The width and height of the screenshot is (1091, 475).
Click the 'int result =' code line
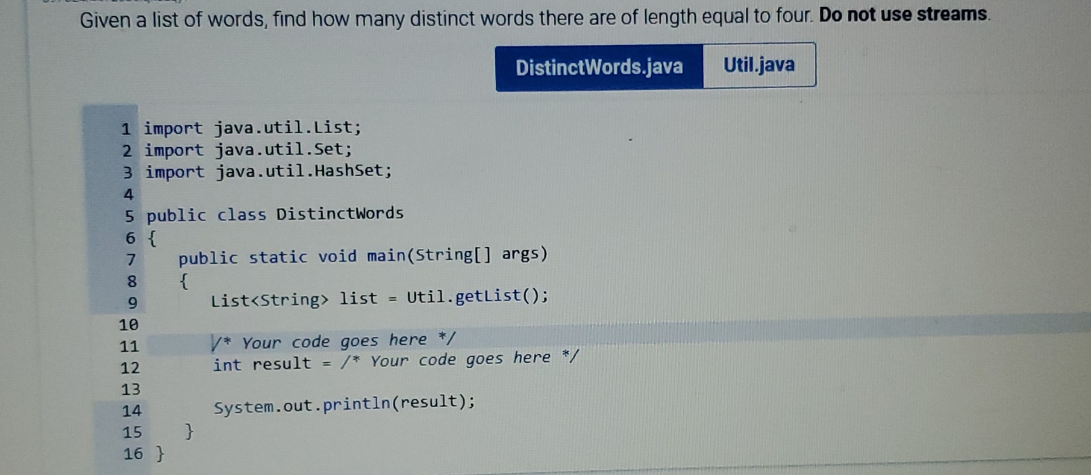pos(395,361)
